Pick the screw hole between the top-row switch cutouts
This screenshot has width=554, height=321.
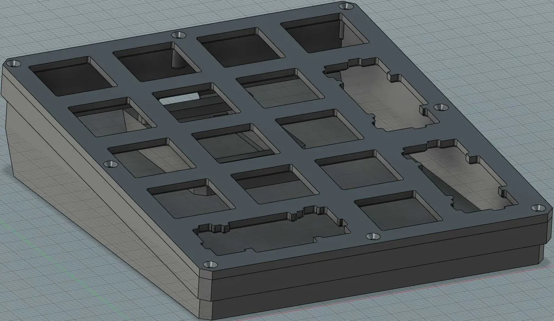point(178,35)
